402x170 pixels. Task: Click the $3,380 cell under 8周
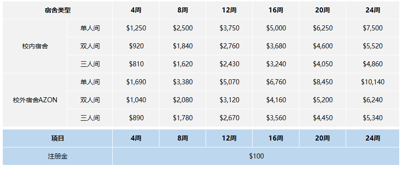pyautogui.click(x=183, y=82)
